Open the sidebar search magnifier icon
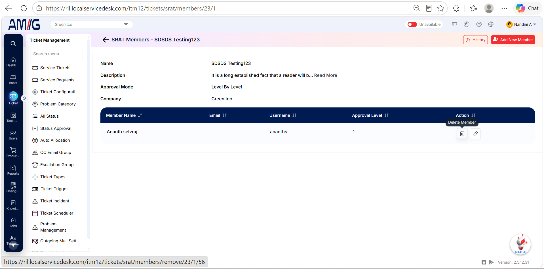 pos(13,43)
